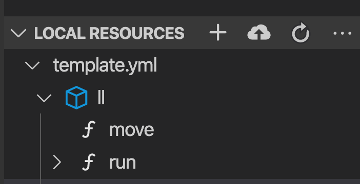Click the plus icon to add resource
The image size is (360, 184).
(x=218, y=33)
